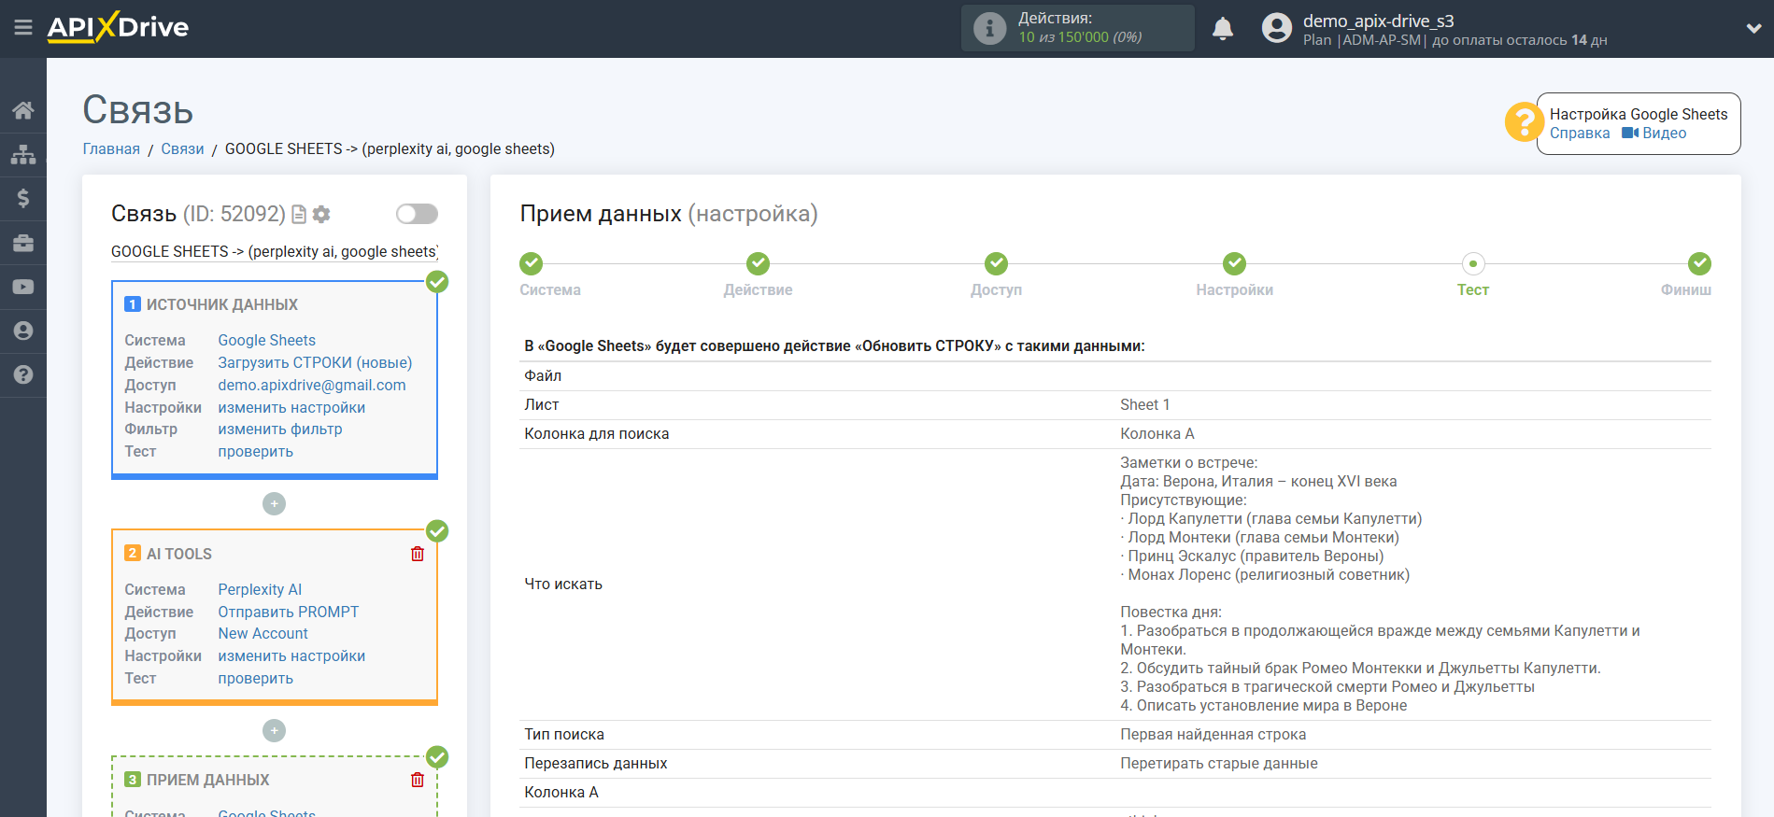Open connection settings gear icon
This screenshot has width=1774, height=817.
pyautogui.click(x=321, y=215)
